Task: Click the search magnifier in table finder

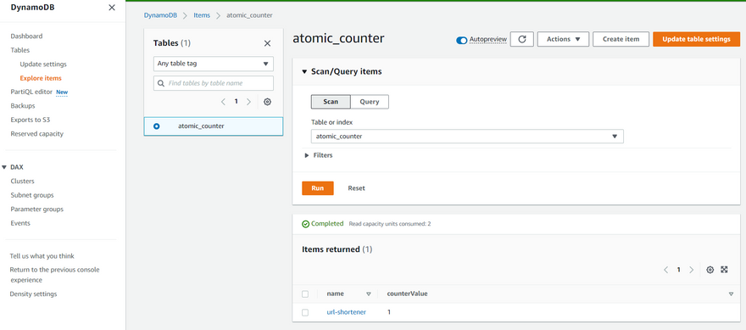Action: [x=161, y=83]
